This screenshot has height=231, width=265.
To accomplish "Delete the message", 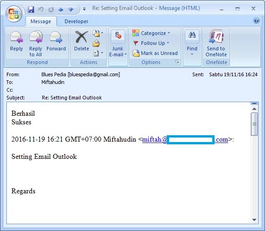I will 81,41.
